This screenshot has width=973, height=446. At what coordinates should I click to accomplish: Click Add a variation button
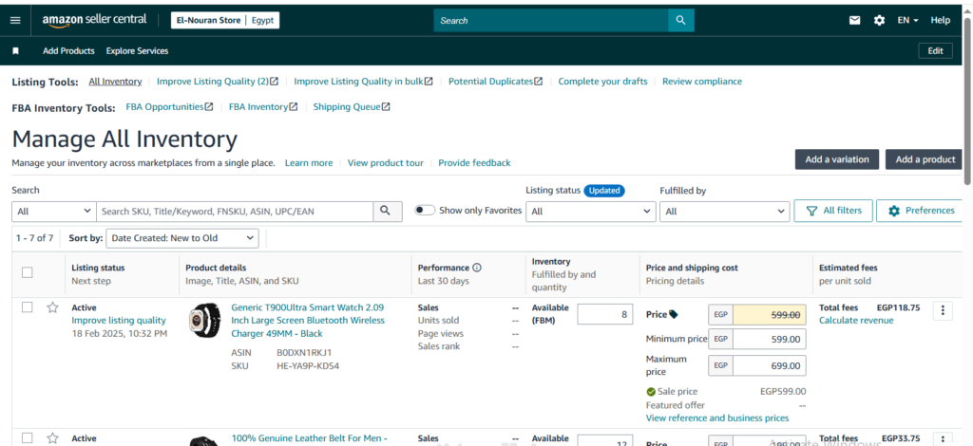coord(837,159)
